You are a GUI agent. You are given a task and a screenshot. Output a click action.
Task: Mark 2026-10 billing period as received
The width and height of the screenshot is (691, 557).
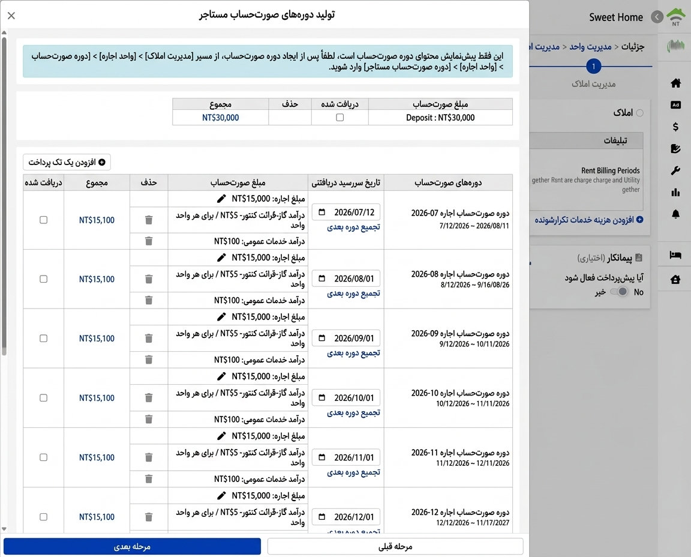coord(44,398)
